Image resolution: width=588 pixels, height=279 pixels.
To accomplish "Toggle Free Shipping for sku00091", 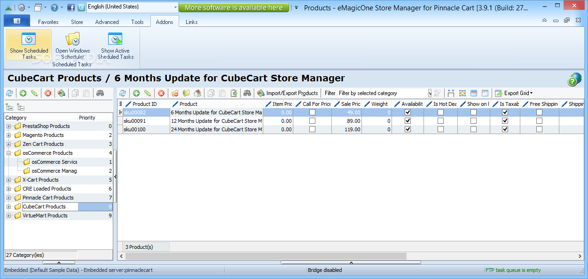I will tap(539, 121).
